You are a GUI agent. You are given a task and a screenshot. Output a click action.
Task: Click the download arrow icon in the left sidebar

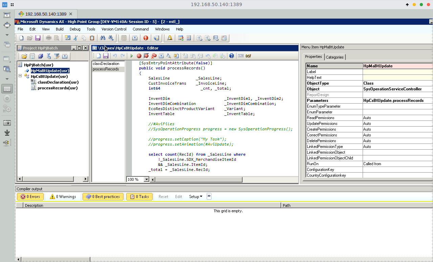click(x=7, y=133)
